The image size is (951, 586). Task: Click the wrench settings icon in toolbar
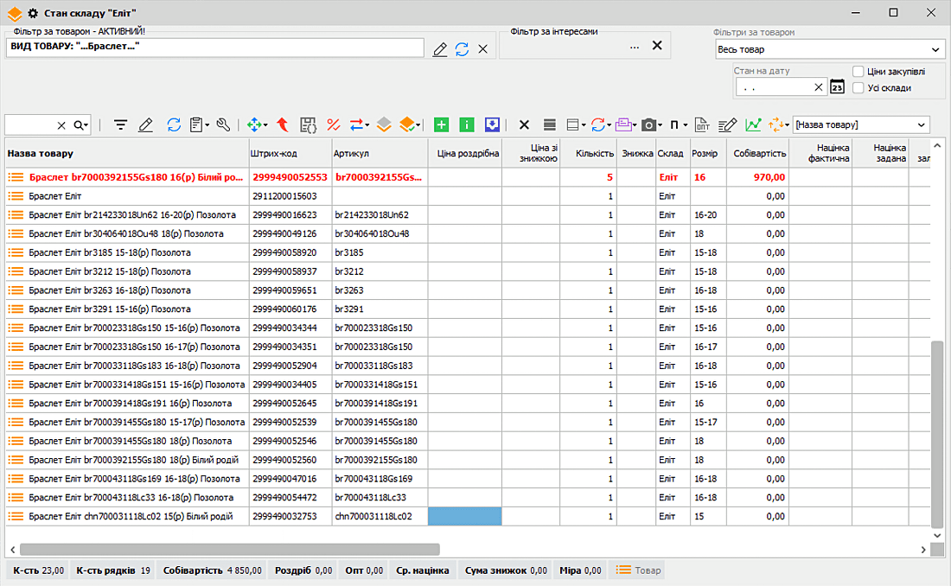click(223, 125)
